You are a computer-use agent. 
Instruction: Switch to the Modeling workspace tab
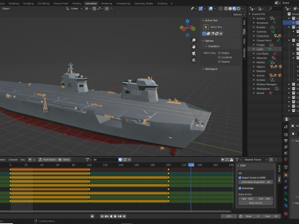click(x=14, y=3)
